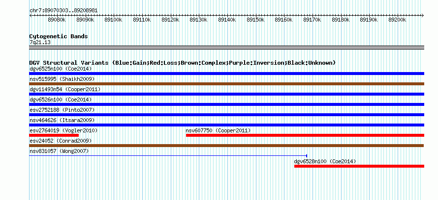Click the 89160k ruler tick label
The height and width of the screenshot is (200, 438).
tap(284, 20)
